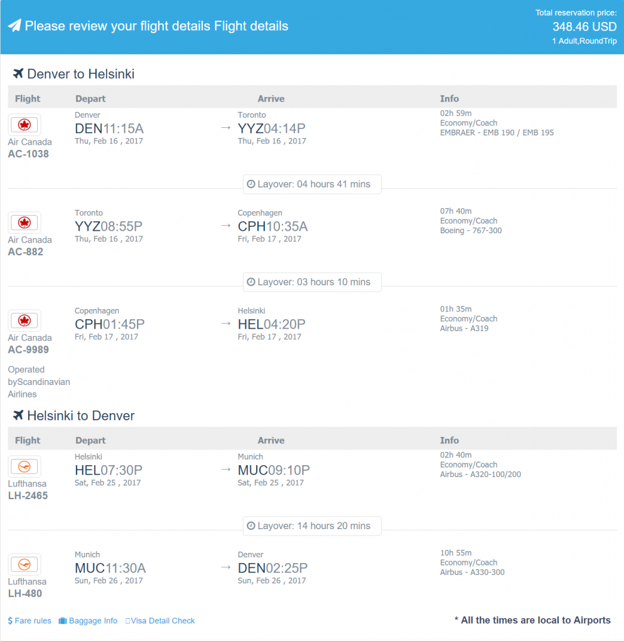Click airplane icon beside Helsinki to Denver
624x642 pixels.
pyautogui.click(x=18, y=415)
